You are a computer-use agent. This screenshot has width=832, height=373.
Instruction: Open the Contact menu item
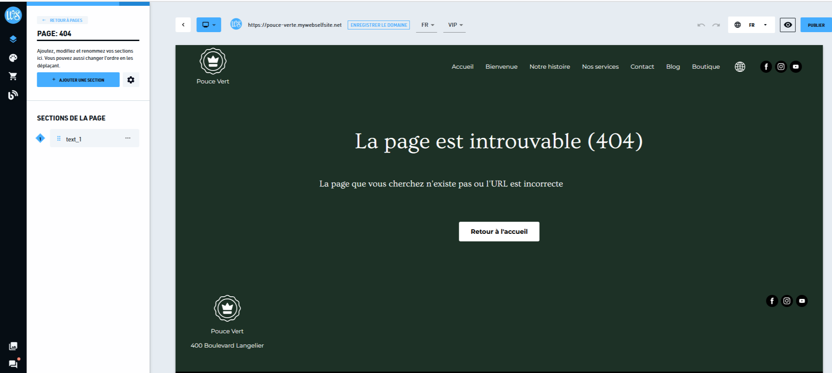pos(642,66)
